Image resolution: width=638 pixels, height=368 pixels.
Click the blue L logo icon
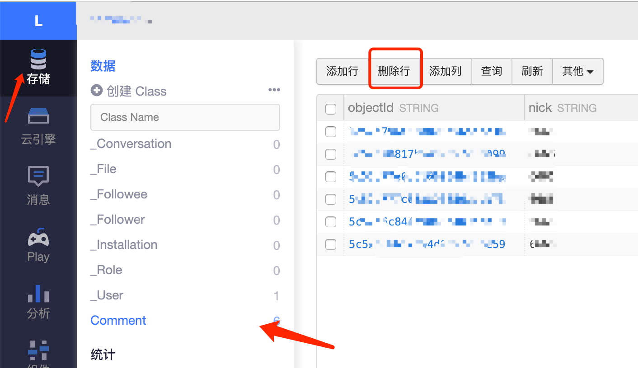tap(38, 20)
